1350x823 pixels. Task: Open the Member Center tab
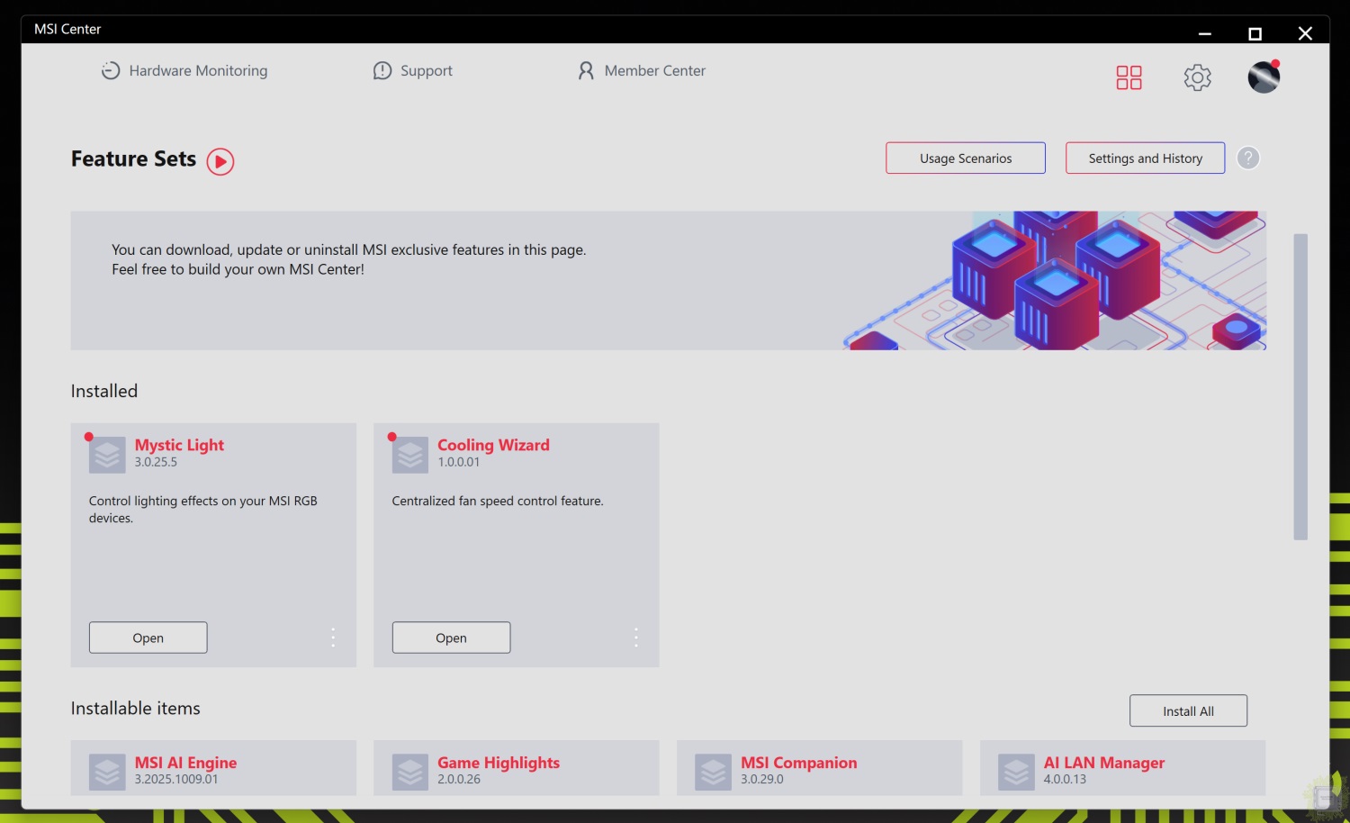click(642, 71)
